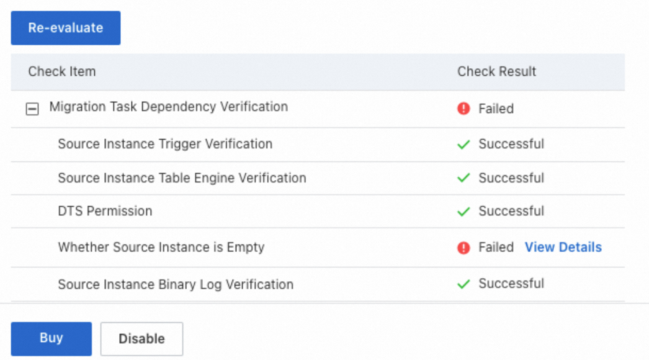Select Migration Task Dependency Verification item
Image resolution: width=649 pixels, height=360 pixels.
168,107
